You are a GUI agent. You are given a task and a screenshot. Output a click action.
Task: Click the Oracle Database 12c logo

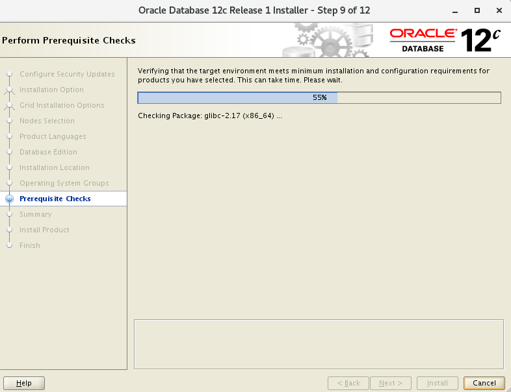(x=445, y=40)
